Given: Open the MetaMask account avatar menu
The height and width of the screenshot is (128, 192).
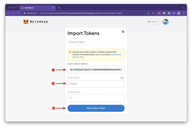Looking at the screenshot, I should click(x=165, y=22).
